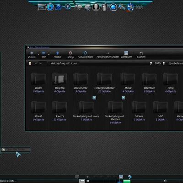Click the small folder entry near the cursor
This screenshot has height=183, width=183.
(x=16, y=150)
